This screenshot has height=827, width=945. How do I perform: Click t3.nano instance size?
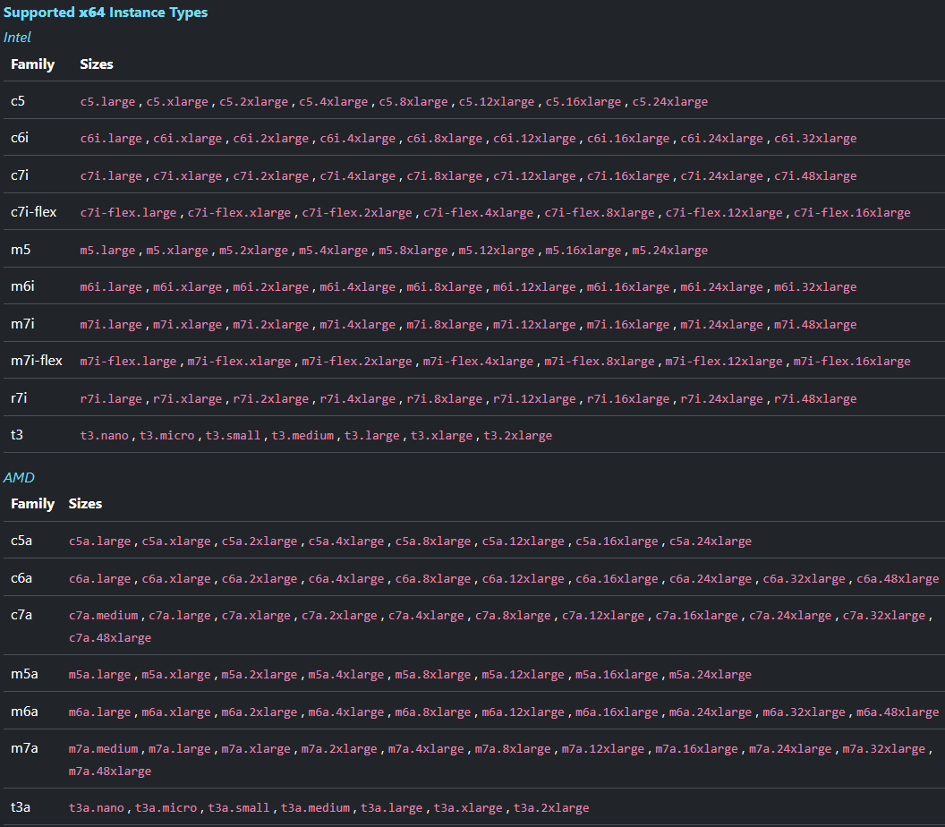pos(105,435)
